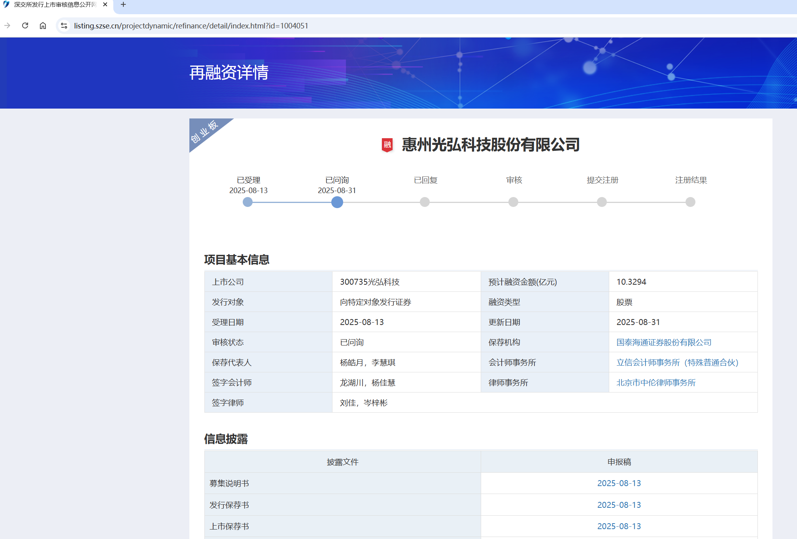
Task: Close the 深交所发行上市审核信息公开网 tab
Action: tap(105, 5)
